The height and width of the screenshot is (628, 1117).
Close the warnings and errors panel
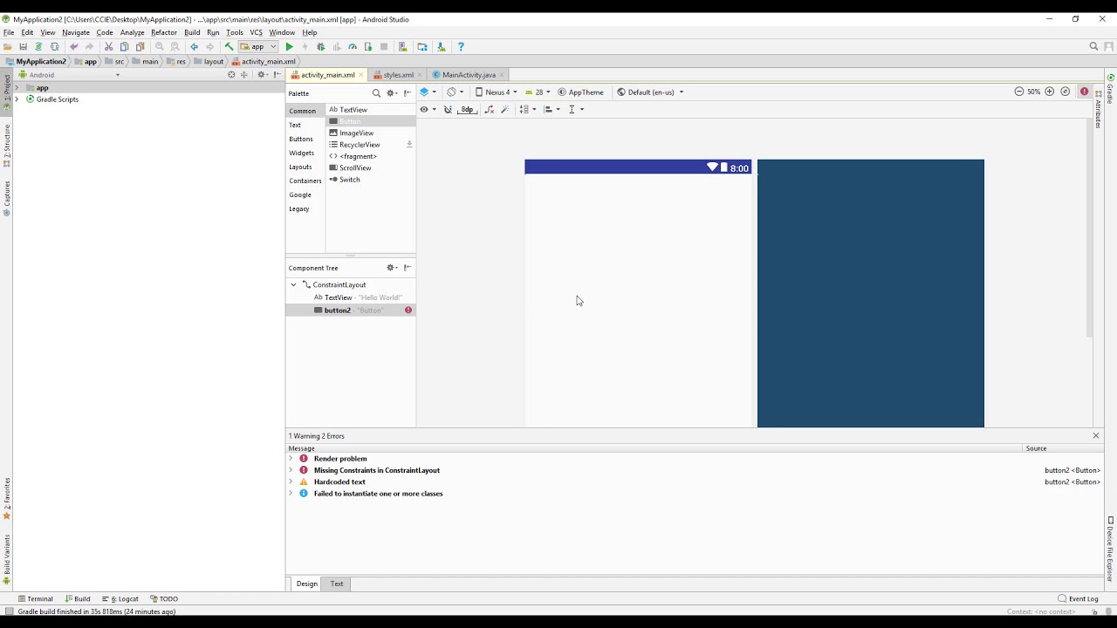[1096, 435]
